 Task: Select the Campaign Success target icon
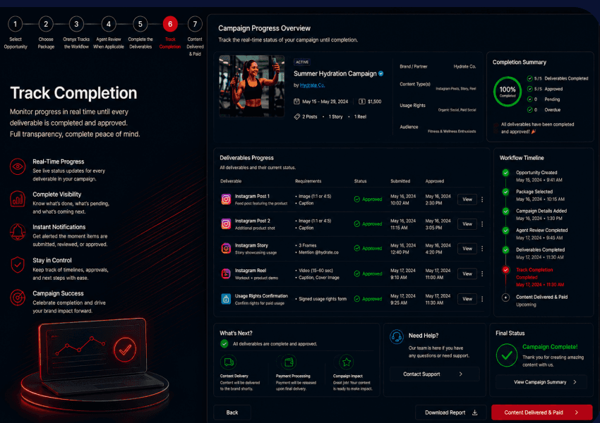point(18,298)
